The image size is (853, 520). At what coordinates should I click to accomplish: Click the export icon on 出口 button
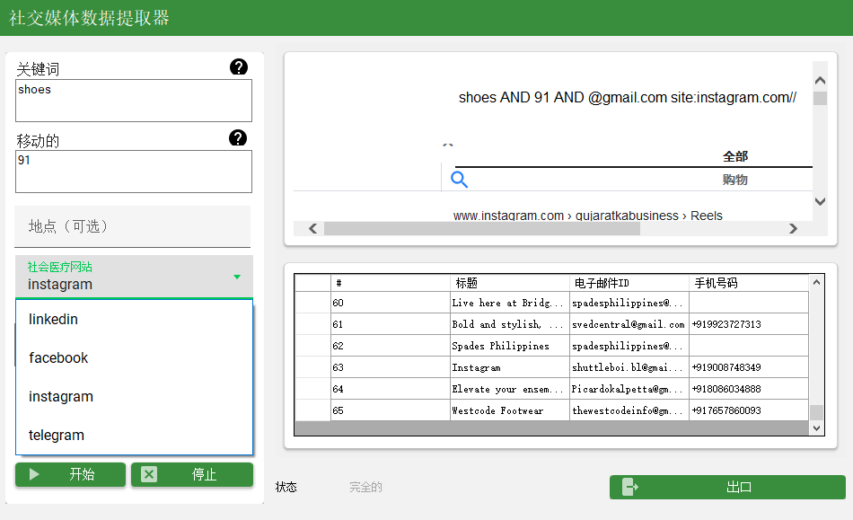pyautogui.click(x=629, y=487)
